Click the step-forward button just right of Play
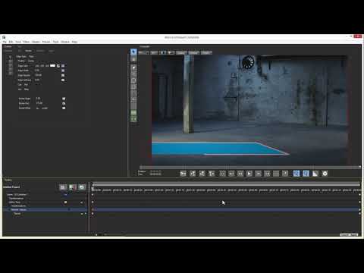 (258, 174)
